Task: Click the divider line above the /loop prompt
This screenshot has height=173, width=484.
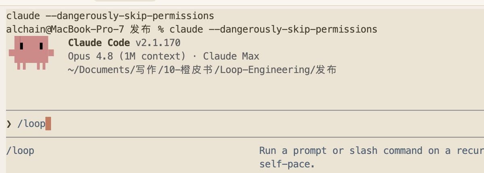Action: coord(245,110)
